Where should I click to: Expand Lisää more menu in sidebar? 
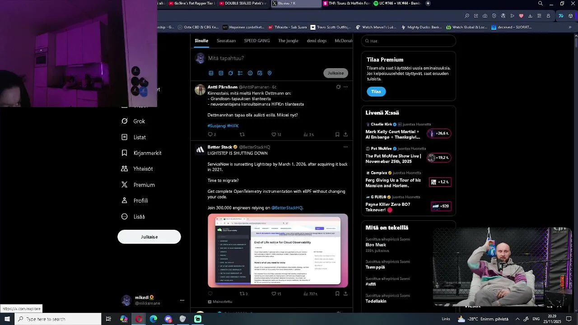pyautogui.click(x=133, y=217)
